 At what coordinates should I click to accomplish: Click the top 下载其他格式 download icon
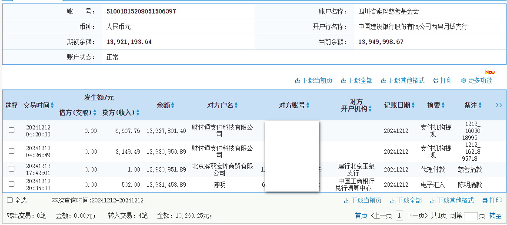pos(384,81)
